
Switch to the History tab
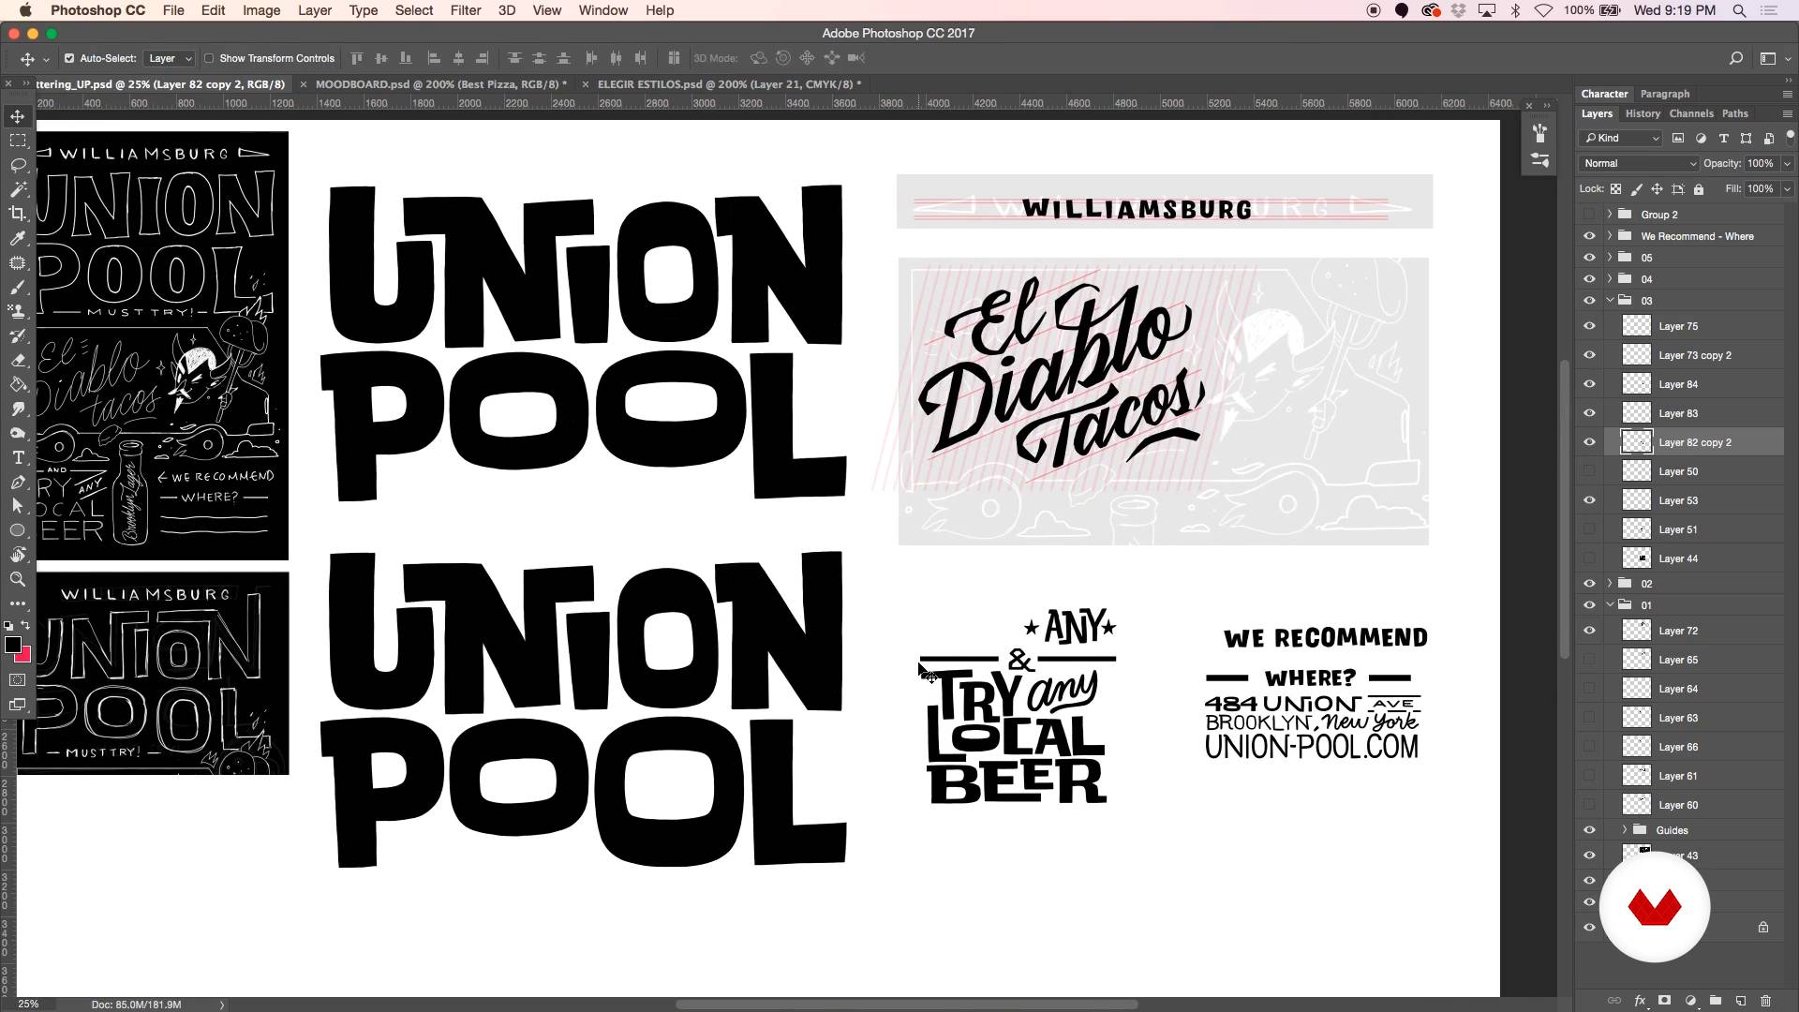click(1643, 113)
